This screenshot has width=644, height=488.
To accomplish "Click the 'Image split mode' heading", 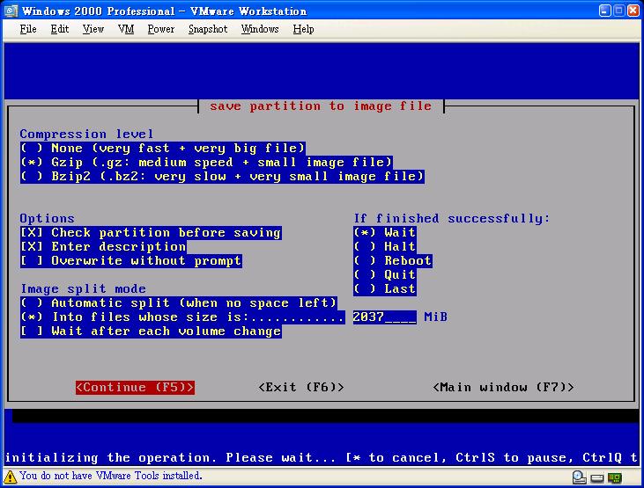I will coord(84,288).
